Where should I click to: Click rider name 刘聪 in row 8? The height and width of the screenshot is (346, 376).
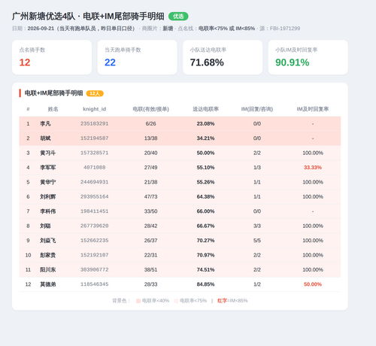45,226
